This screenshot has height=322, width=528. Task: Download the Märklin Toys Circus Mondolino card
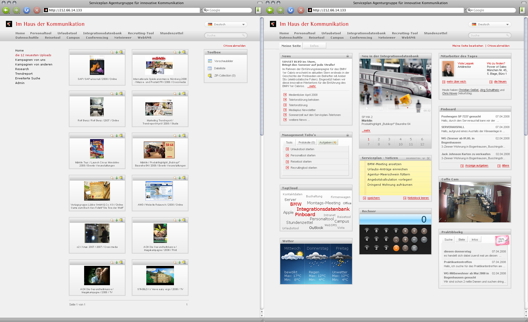(117, 135)
